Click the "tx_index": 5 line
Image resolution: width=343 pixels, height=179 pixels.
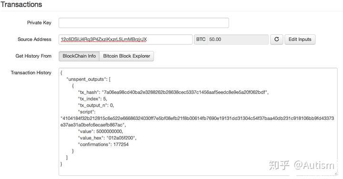click(92, 99)
